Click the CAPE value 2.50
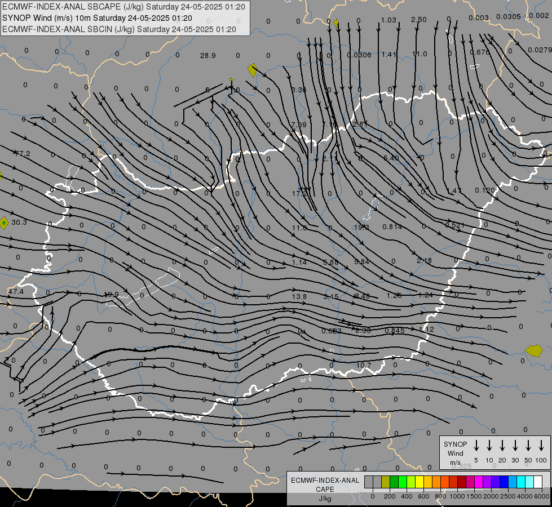Image resolution: width=552 pixels, height=507 pixels. [419, 20]
